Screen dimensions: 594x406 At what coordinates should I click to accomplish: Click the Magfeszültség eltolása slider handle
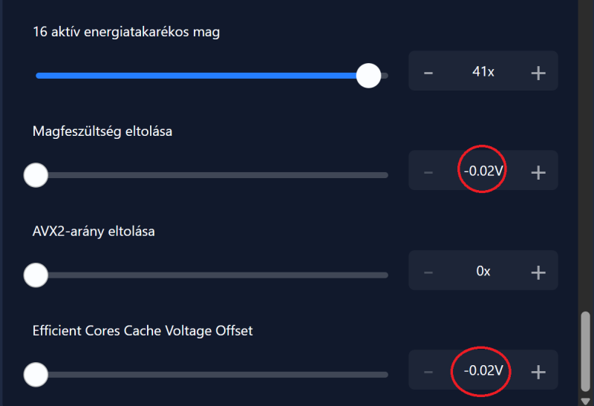tap(36, 175)
